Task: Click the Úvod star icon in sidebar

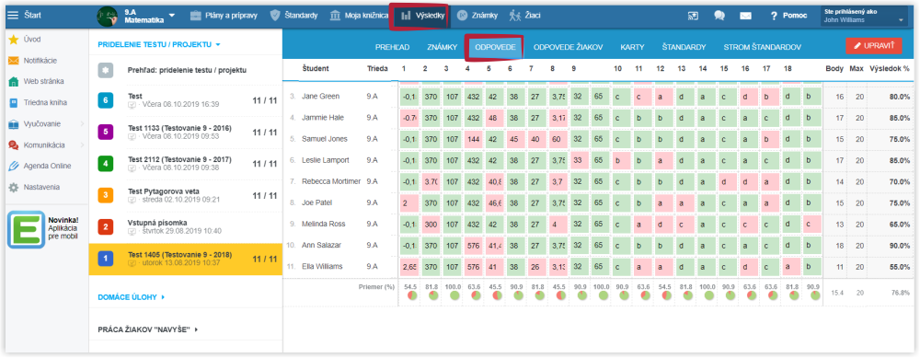Action: pyautogui.click(x=13, y=40)
